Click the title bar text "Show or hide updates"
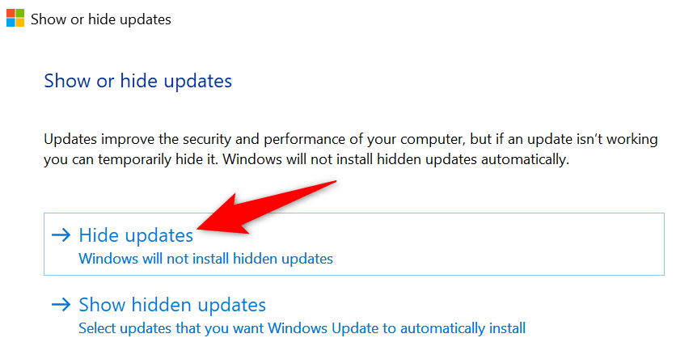Image resolution: width=676 pixels, height=359 pixels. [x=101, y=19]
